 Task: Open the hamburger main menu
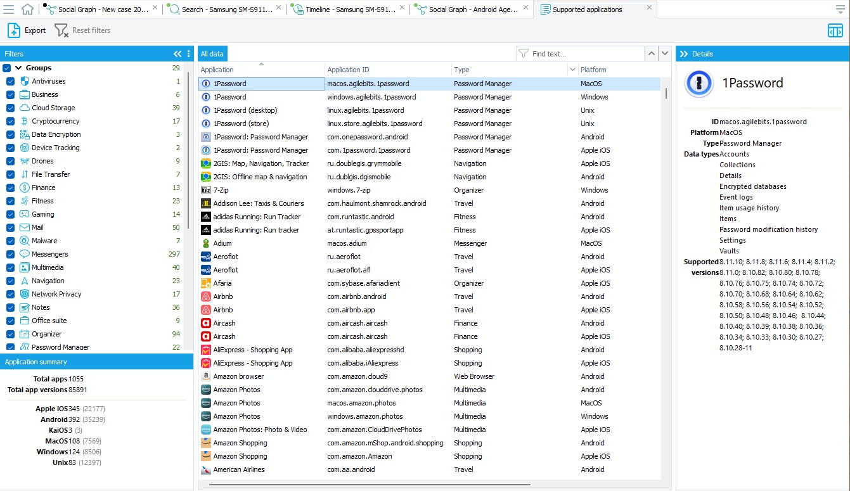pos(9,10)
